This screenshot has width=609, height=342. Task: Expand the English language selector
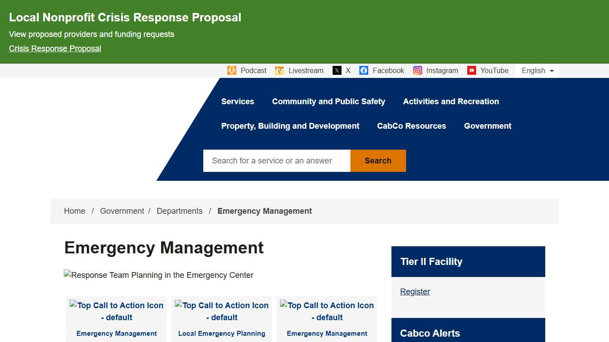(x=537, y=70)
